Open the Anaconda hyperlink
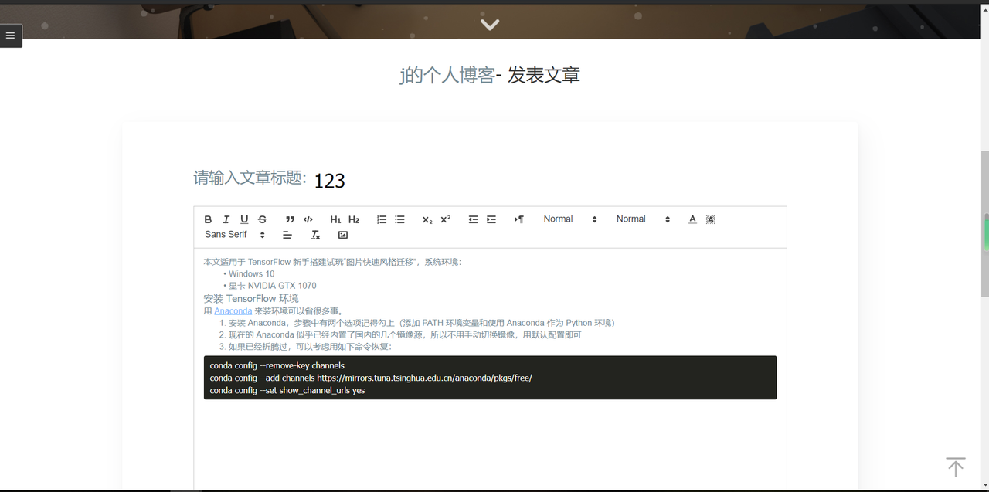This screenshot has height=492, width=989. (x=233, y=310)
